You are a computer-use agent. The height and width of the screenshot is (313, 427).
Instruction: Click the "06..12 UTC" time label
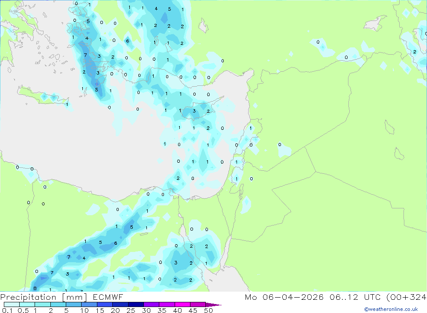[x=355, y=297]
